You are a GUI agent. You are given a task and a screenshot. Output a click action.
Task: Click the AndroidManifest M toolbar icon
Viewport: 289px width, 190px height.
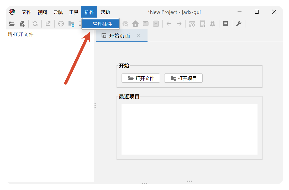[x=156, y=24]
